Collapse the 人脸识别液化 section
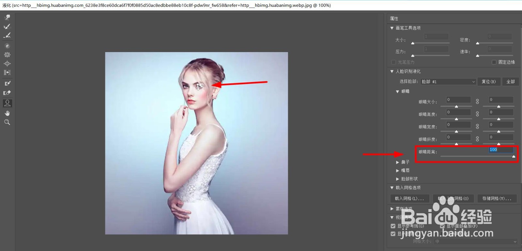Screen dimensions: 522x251 click(x=392, y=71)
